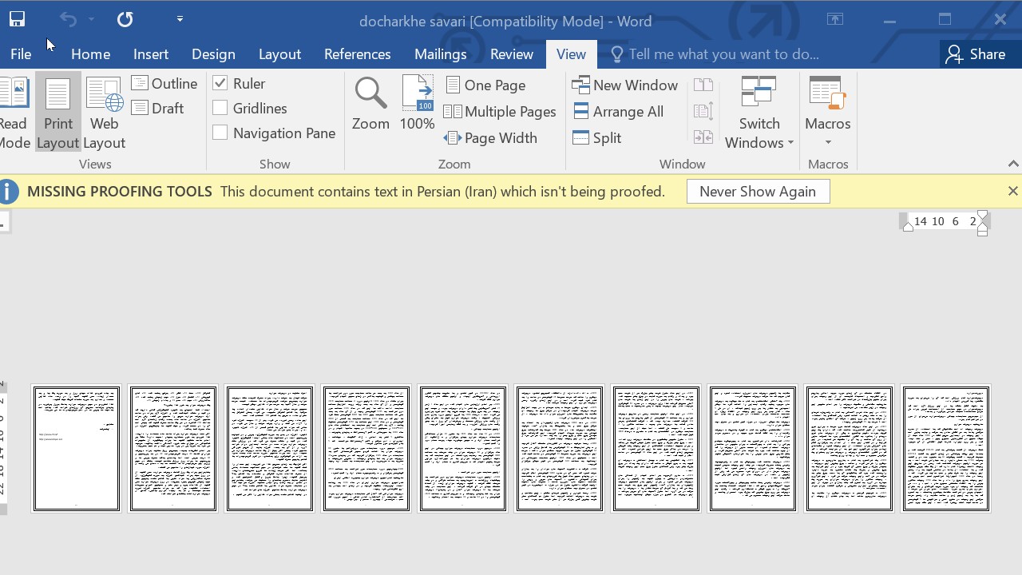Click the info icon on the message bar
This screenshot has width=1022, height=575.
click(x=8, y=192)
